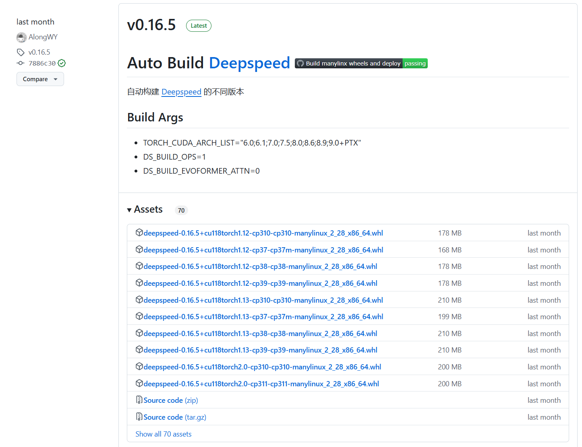Click 'last month' date of torch1.12-cp37m wheel

tap(544, 250)
